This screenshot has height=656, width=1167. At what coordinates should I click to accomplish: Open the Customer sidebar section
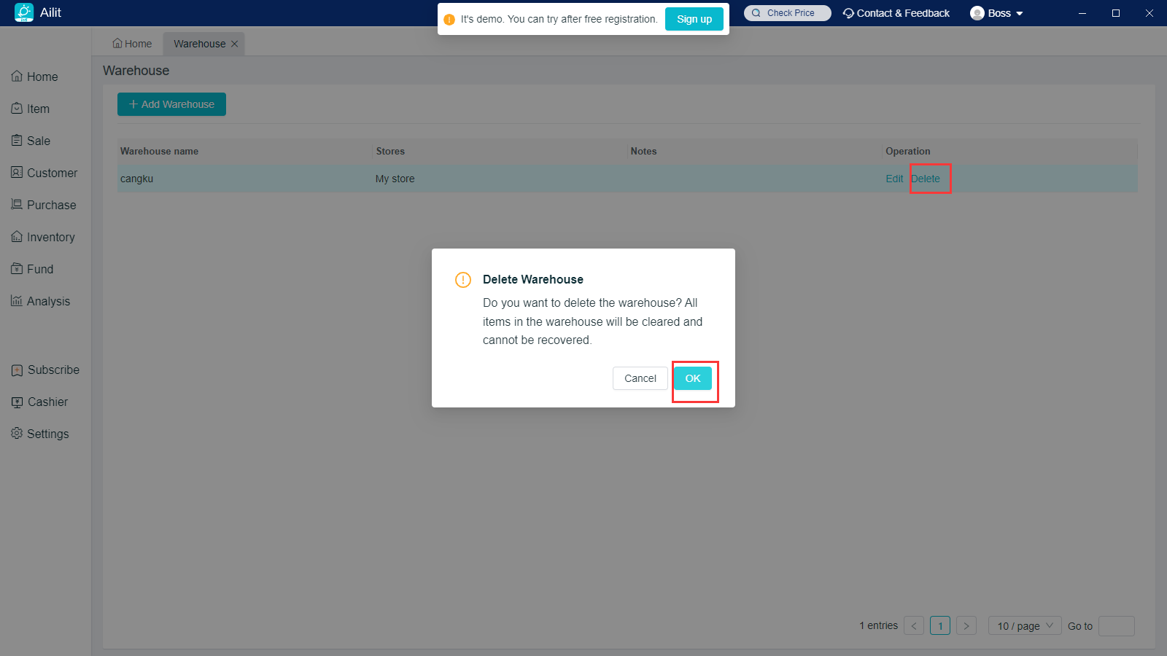tap(51, 173)
